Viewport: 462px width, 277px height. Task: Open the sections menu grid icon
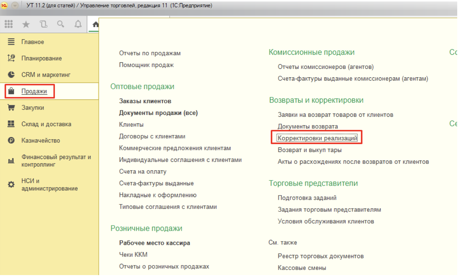click(9, 24)
